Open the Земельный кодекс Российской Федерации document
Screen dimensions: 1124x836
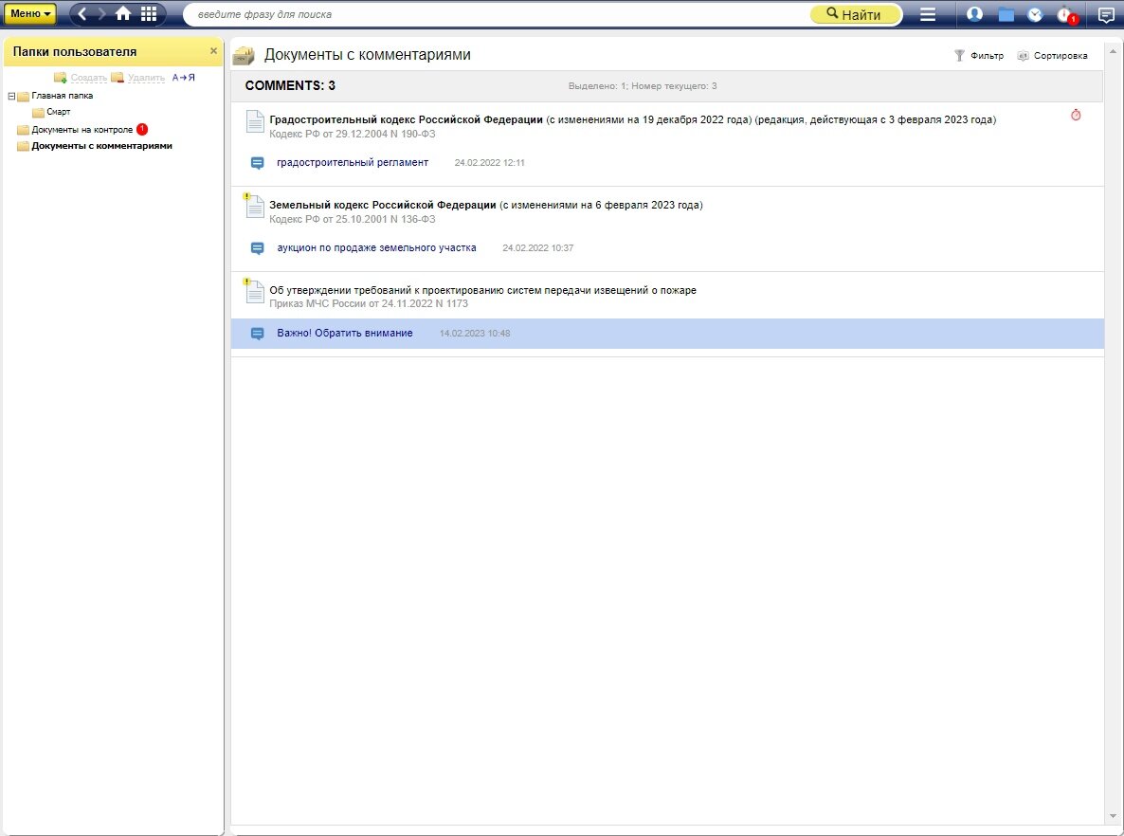point(383,205)
